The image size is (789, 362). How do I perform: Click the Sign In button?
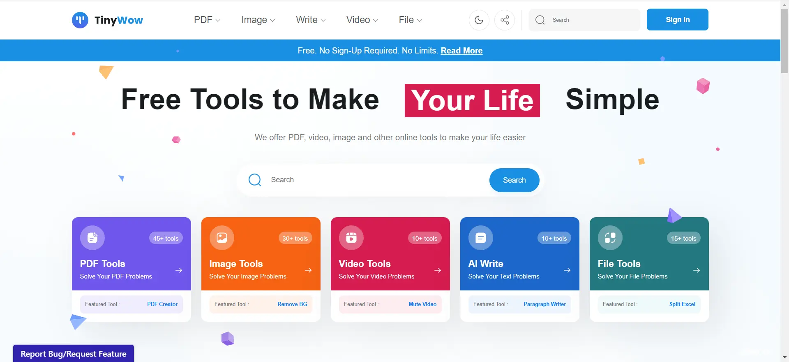coord(678,20)
